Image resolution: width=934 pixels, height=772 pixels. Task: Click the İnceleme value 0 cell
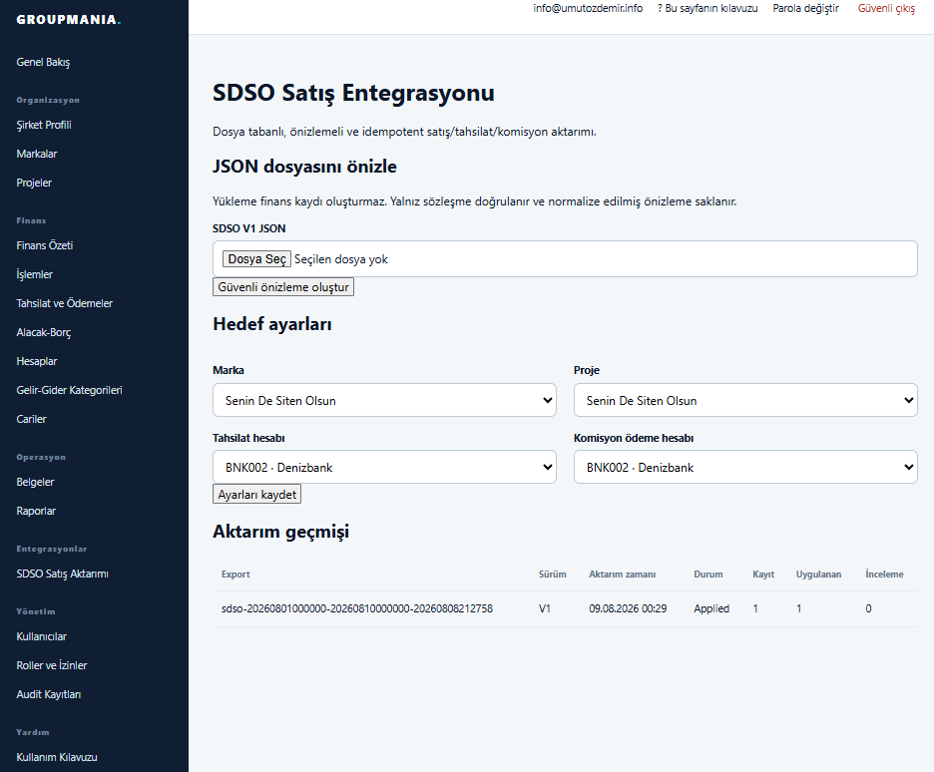pos(868,608)
